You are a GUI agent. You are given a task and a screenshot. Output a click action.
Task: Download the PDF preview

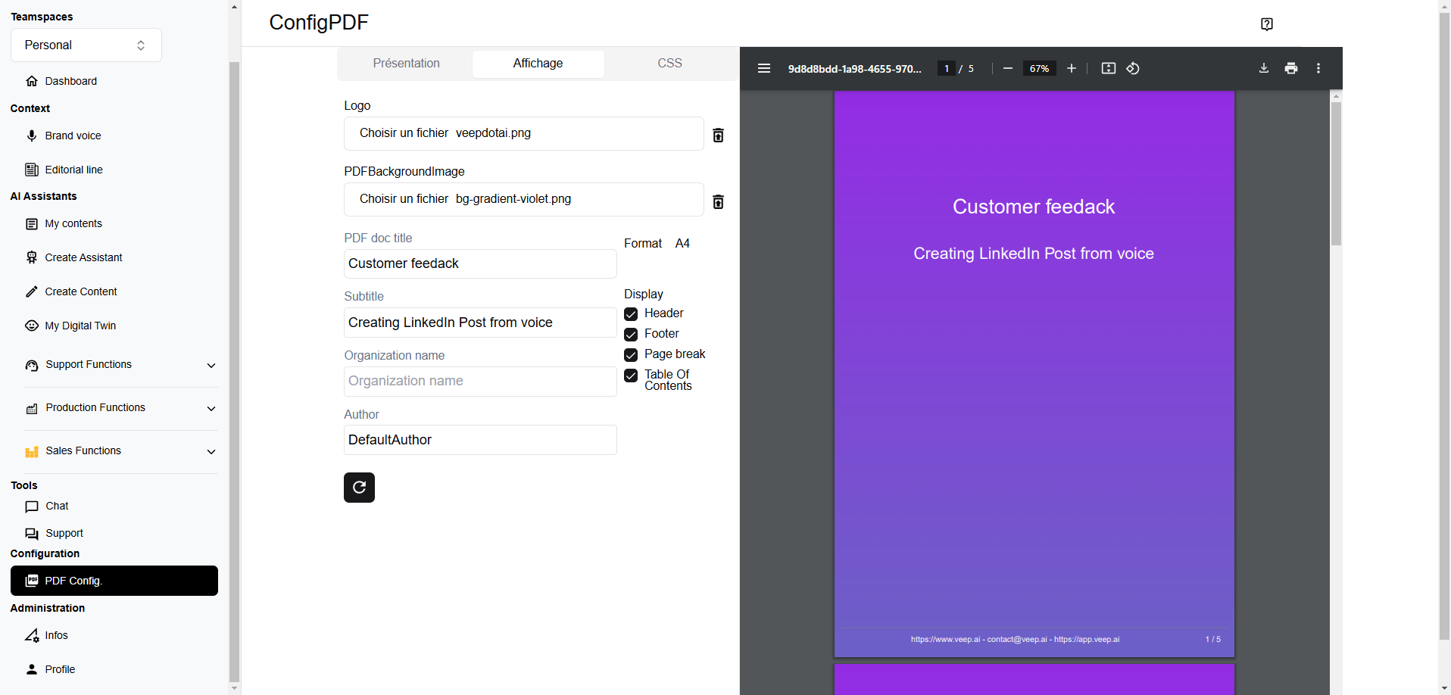pyautogui.click(x=1263, y=68)
